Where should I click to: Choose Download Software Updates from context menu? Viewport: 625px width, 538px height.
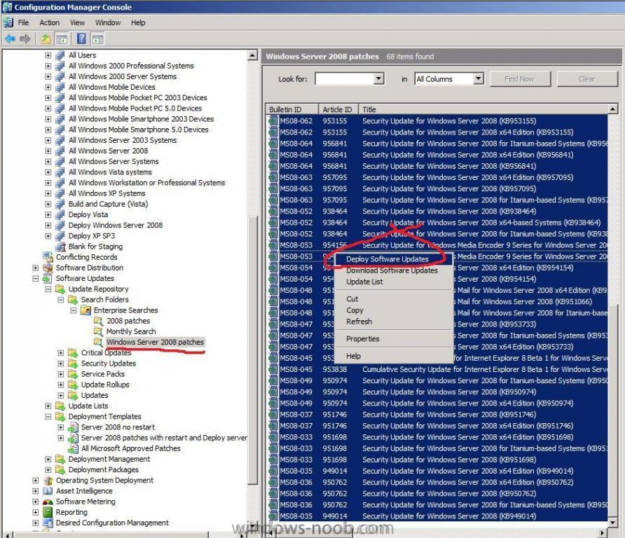point(393,270)
